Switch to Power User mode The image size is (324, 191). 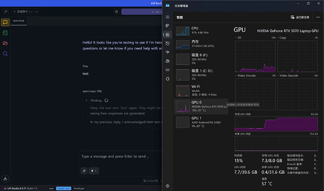pyautogui.click(x=64, y=188)
